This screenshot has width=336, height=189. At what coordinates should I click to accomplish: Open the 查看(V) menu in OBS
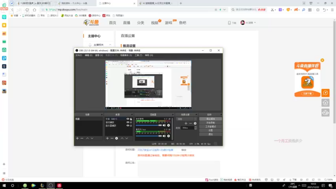tap(99, 55)
